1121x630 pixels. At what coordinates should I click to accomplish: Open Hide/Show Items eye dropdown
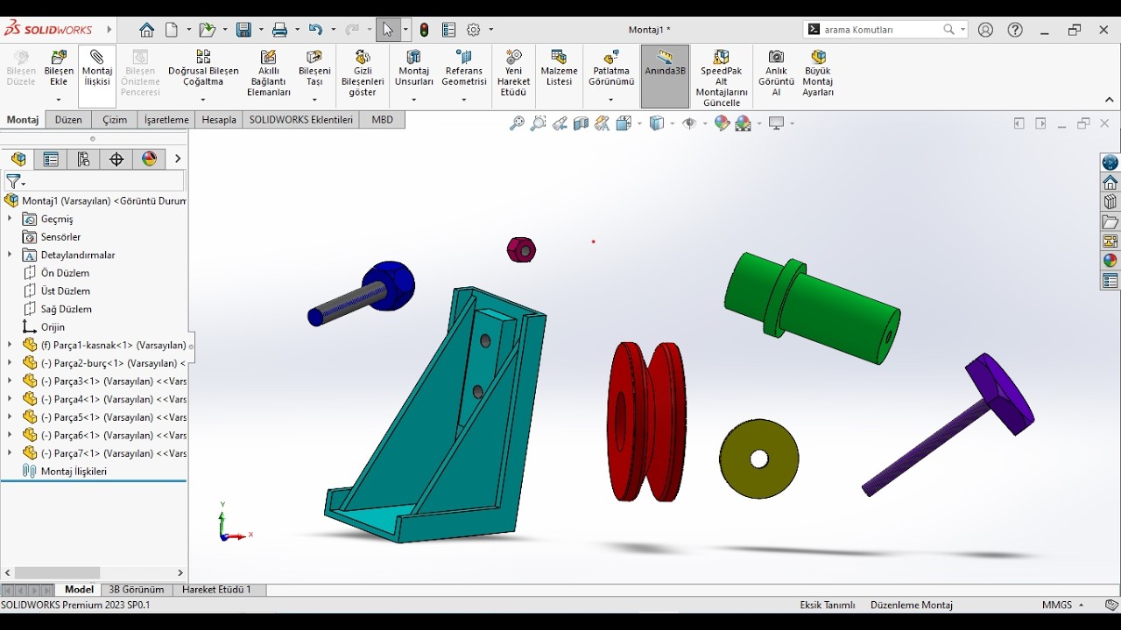pyautogui.click(x=705, y=123)
